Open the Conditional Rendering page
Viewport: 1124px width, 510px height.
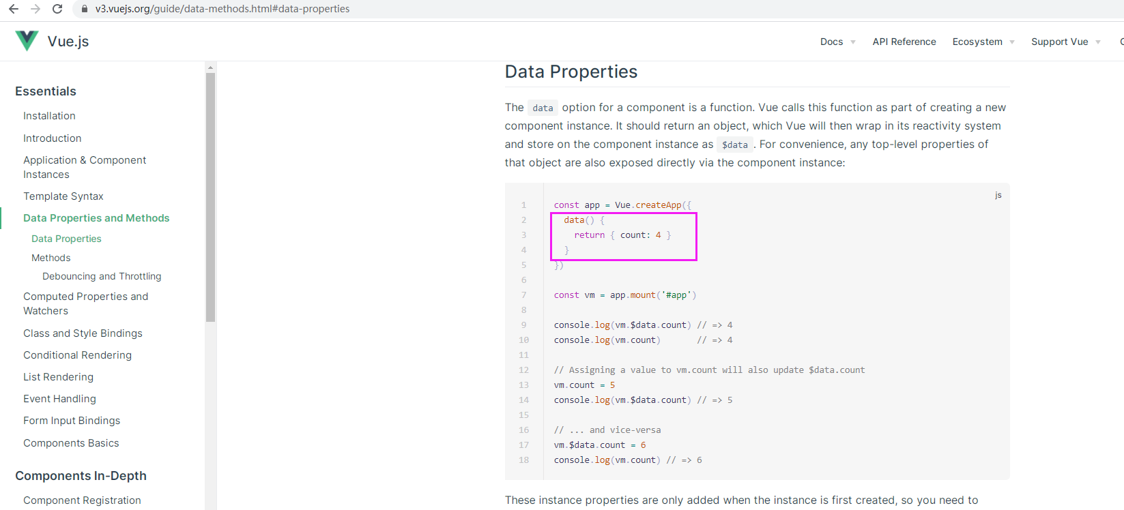[77, 355]
